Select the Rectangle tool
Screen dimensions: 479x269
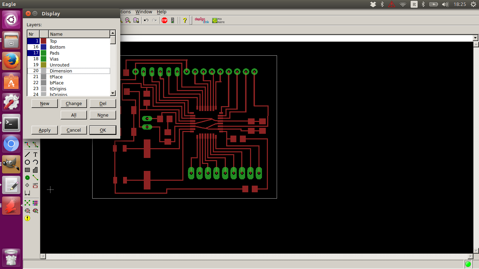pyautogui.click(x=27, y=170)
